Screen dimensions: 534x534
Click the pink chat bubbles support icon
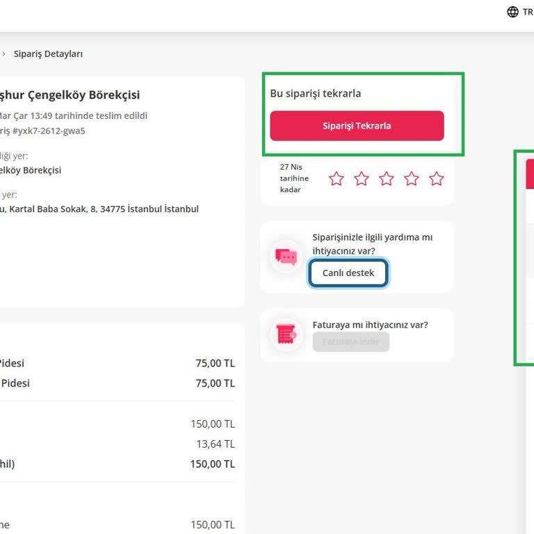(x=286, y=257)
